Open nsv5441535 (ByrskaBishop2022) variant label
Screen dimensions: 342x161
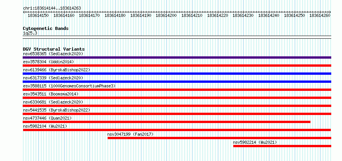pyautogui.click(x=56, y=110)
